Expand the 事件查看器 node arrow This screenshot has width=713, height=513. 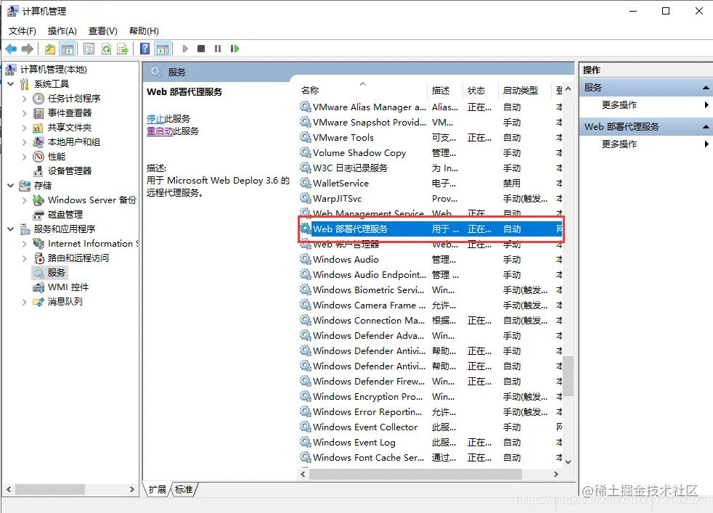[x=25, y=112]
